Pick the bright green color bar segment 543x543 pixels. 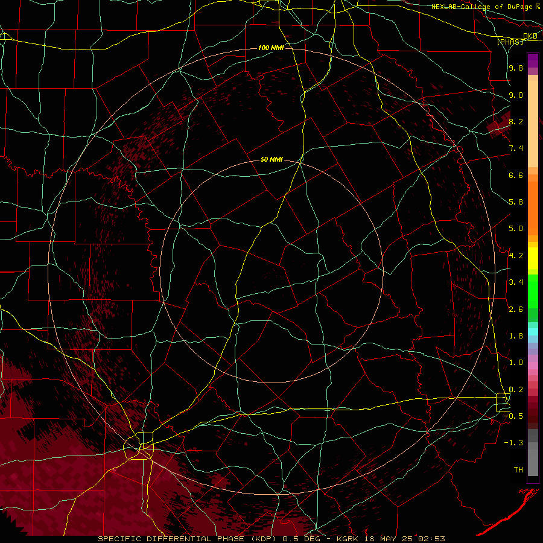[x=533, y=291]
